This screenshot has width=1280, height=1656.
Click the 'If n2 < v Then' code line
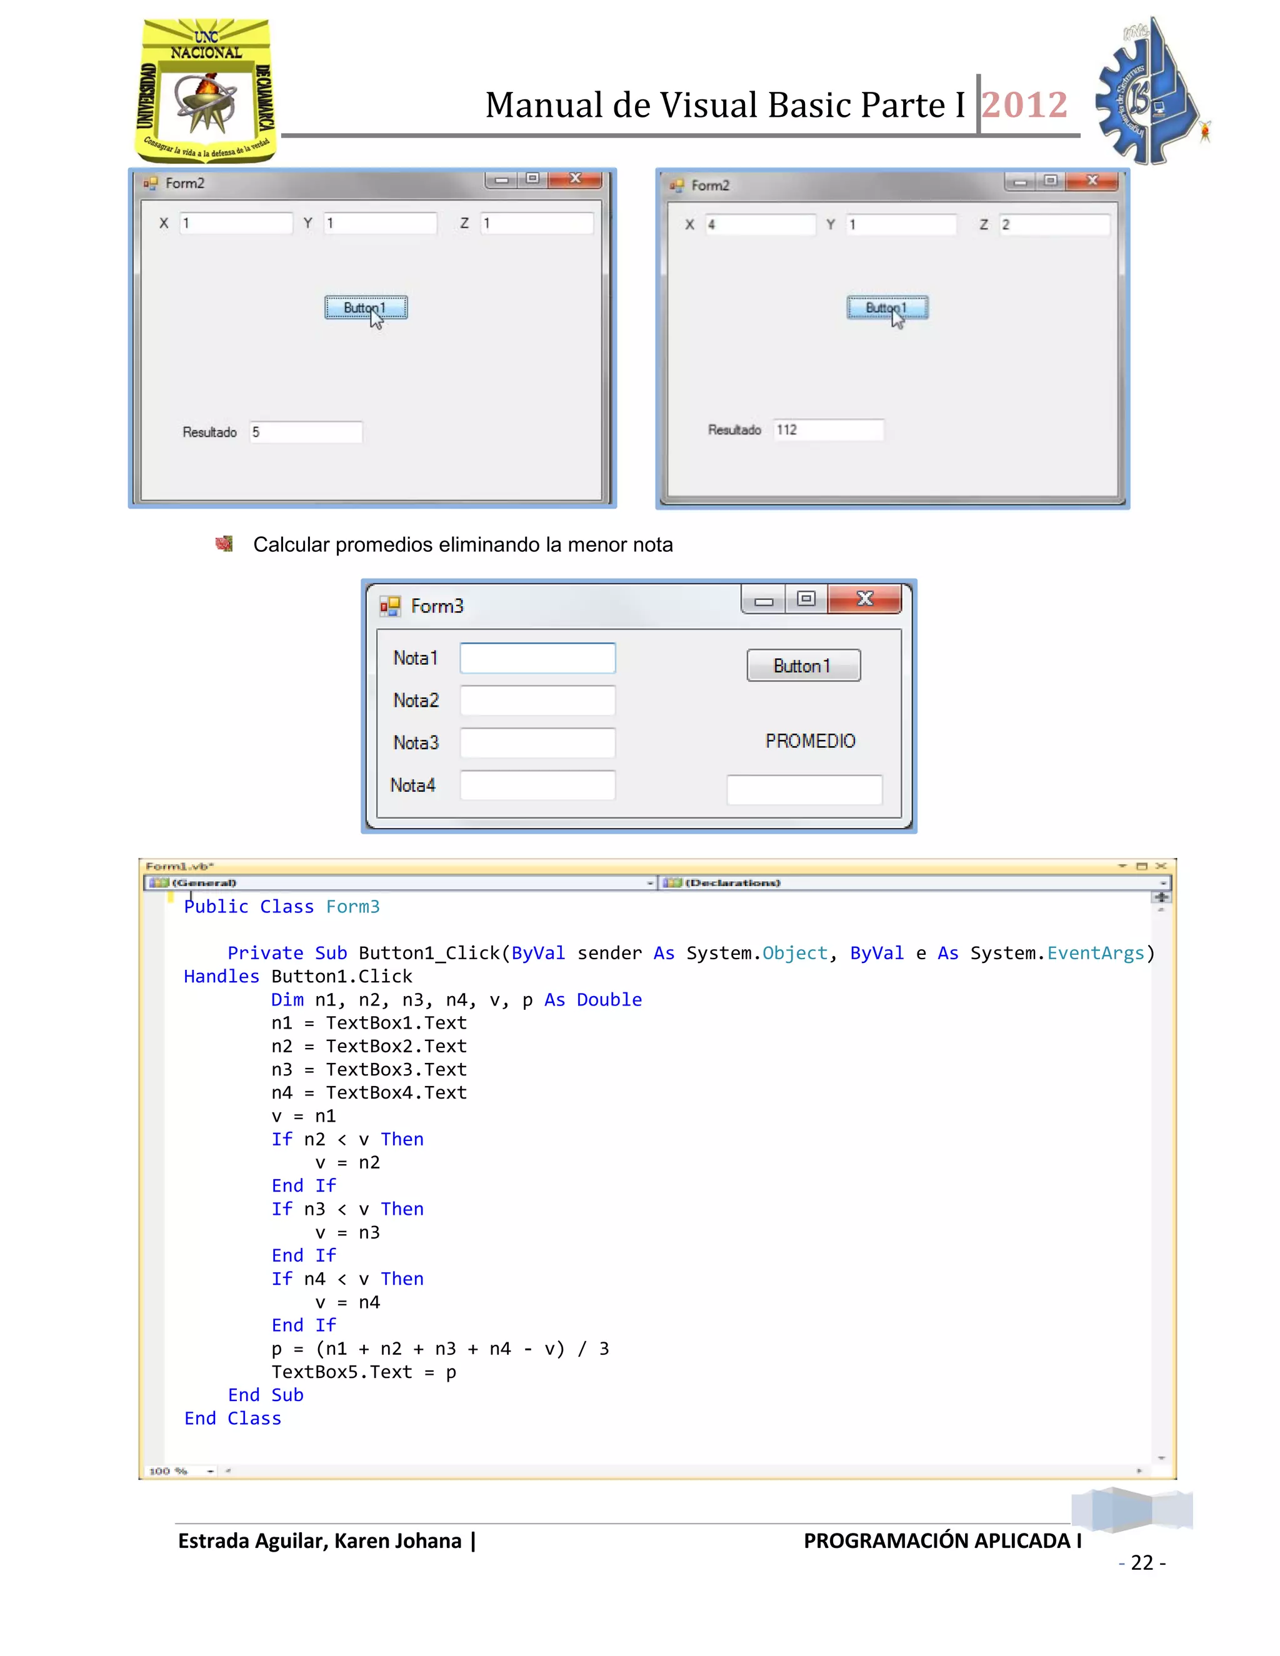tap(347, 1140)
